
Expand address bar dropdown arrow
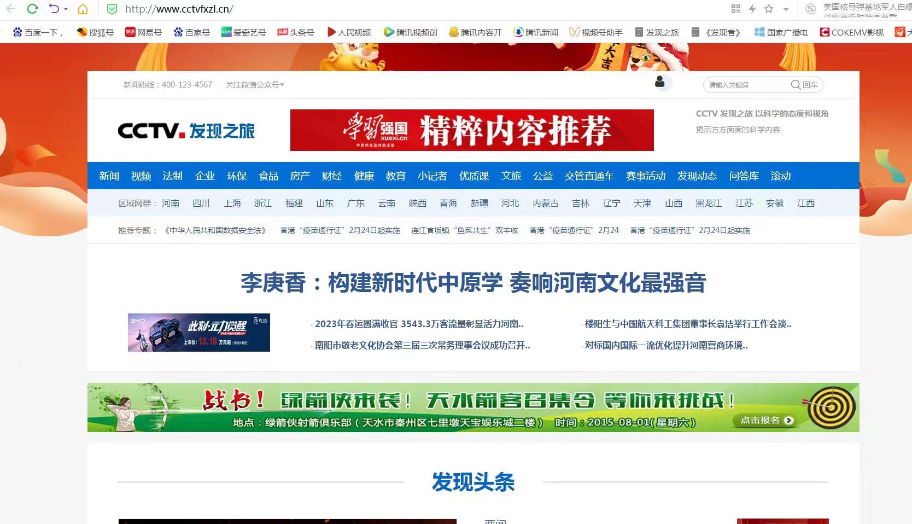(786, 9)
